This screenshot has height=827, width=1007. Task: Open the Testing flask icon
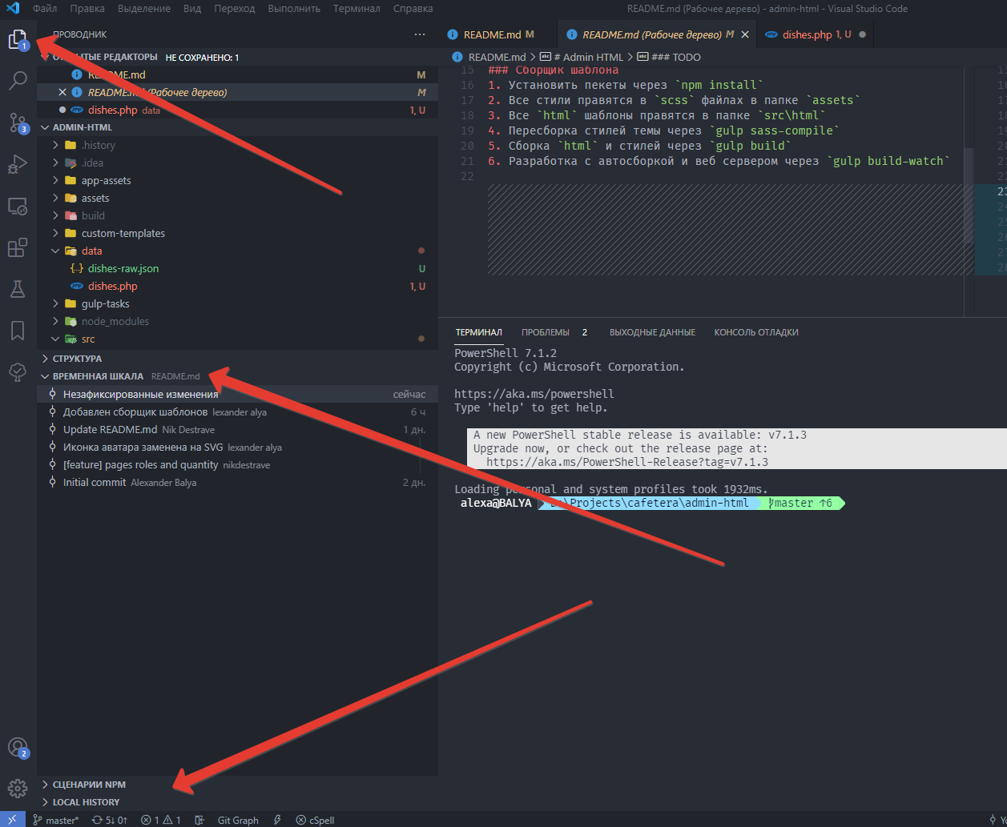[18, 289]
